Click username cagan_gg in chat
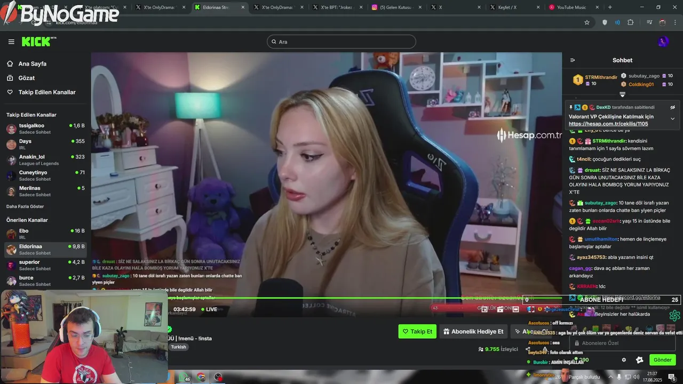 pos(580,268)
